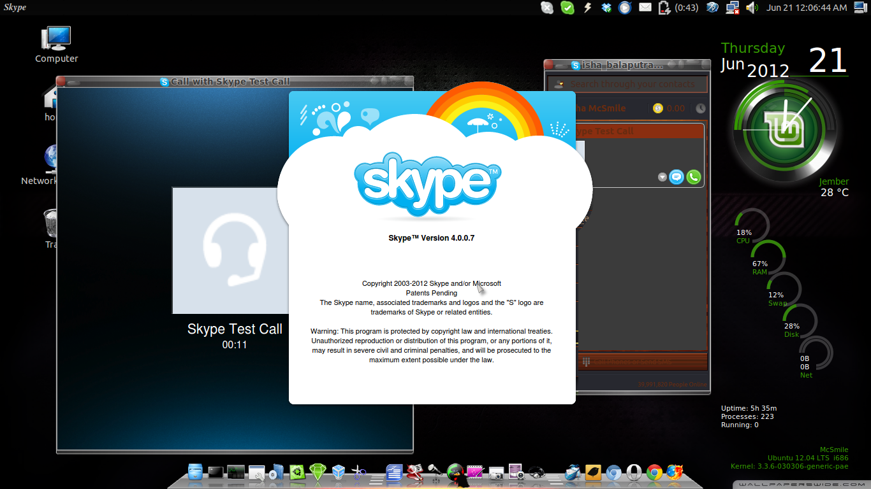This screenshot has height=489, width=871.
Task: Open the mail envelope icon in the tray
Action: [645, 7]
